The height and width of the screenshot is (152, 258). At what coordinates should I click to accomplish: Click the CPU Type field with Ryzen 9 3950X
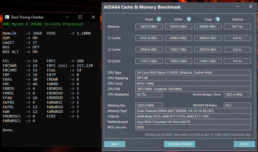tap(193, 73)
